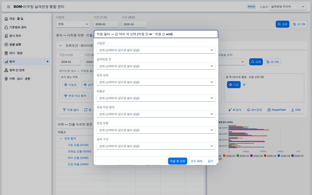Open 변경 유형 filter dropdown
This screenshot has width=312, height=195.
click(156, 130)
